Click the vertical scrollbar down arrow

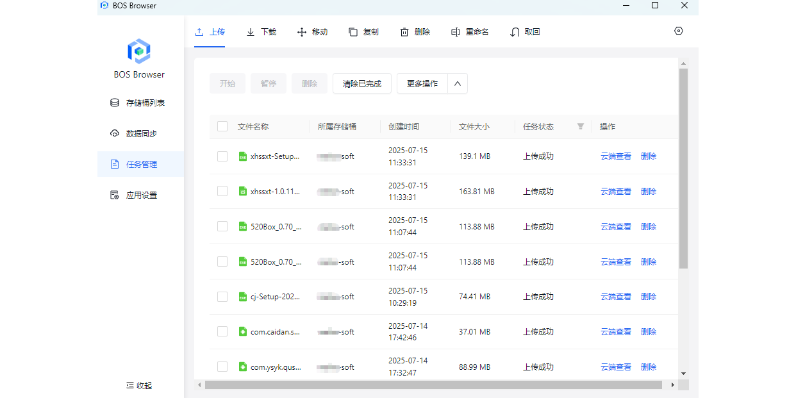coord(683,373)
